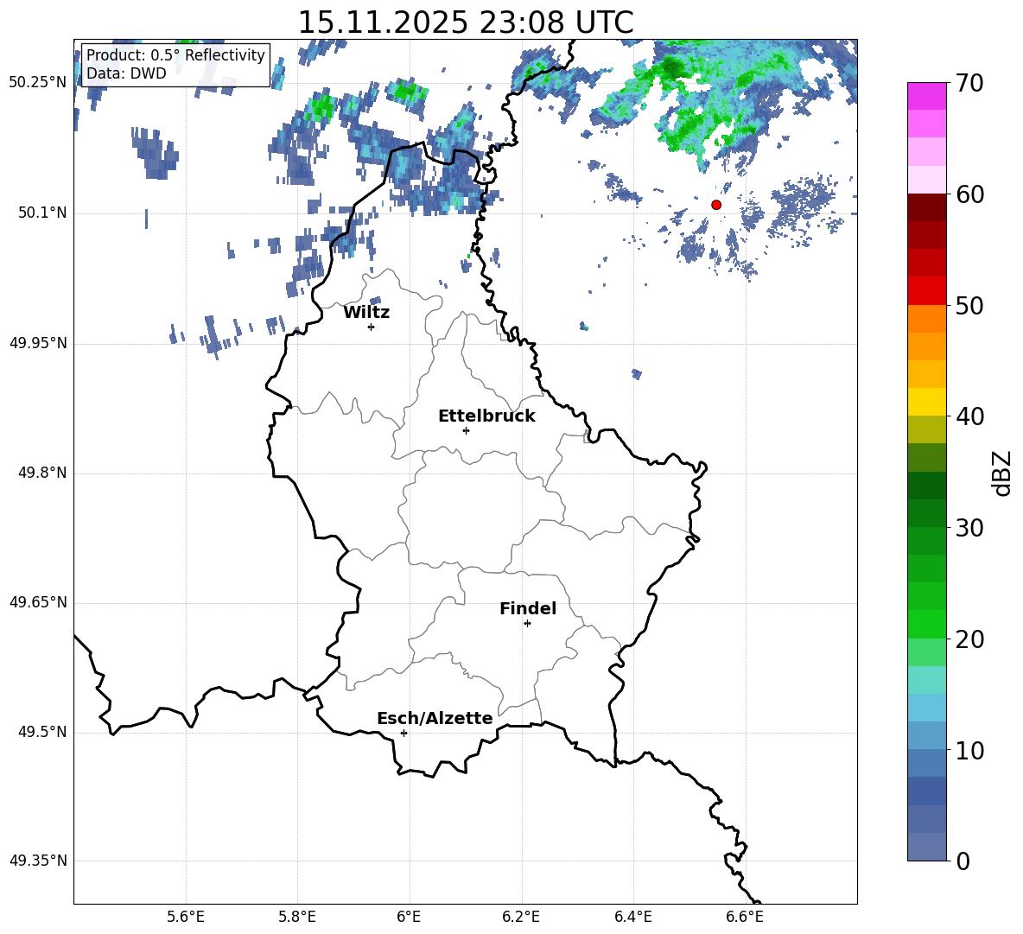Screen dimensions: 1023x934
Task: Click the dark green colorbar segment near 30
Action: tap(926, 513)
